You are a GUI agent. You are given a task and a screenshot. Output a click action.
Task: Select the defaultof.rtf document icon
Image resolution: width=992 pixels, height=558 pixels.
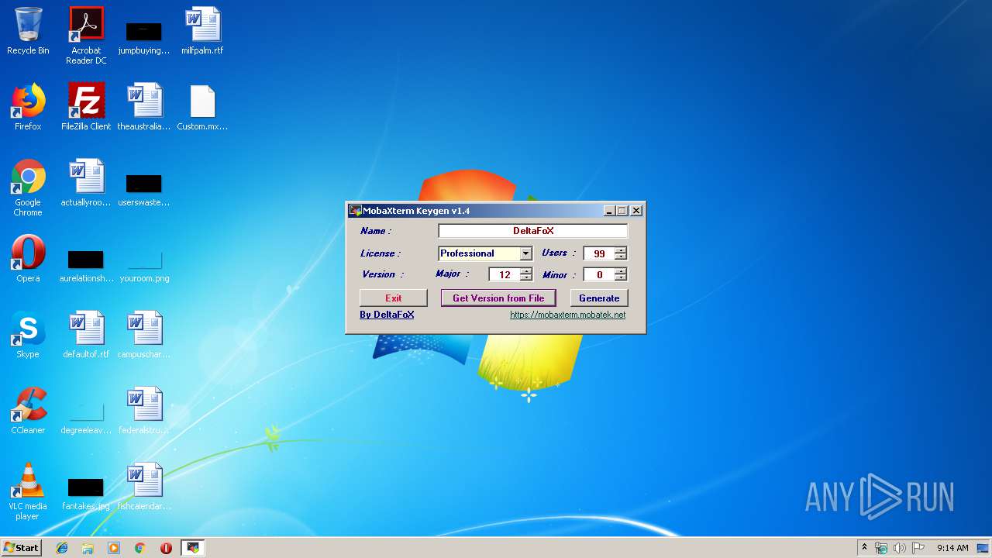tap(86, 335)
